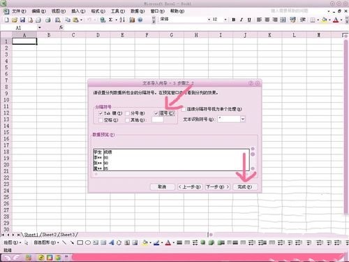
Task: Click drawing toolbar Font Color A icon
Action: point(168,243)
